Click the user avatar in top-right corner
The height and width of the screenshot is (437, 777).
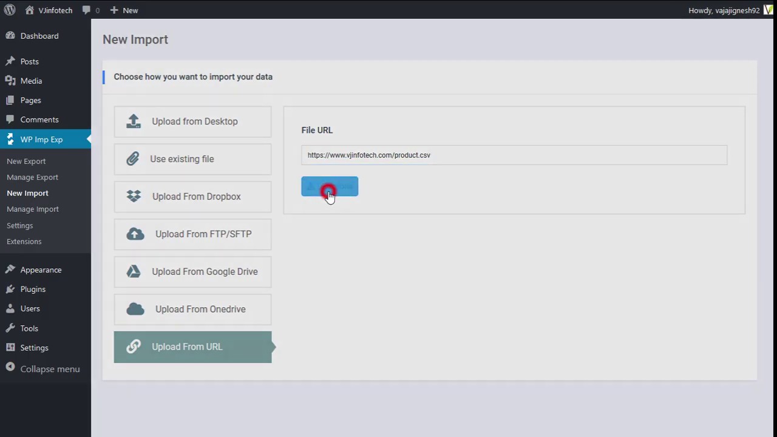coord(768,10)
